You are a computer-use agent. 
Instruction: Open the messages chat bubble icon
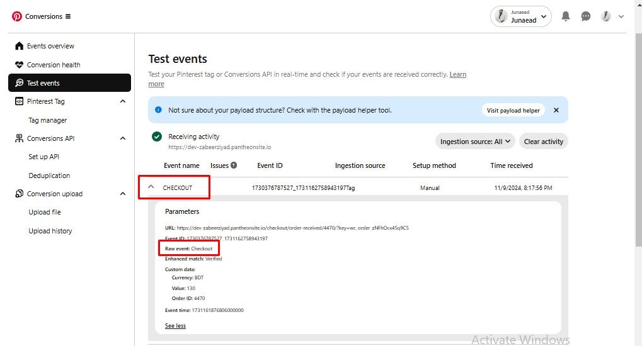[586, 16]
